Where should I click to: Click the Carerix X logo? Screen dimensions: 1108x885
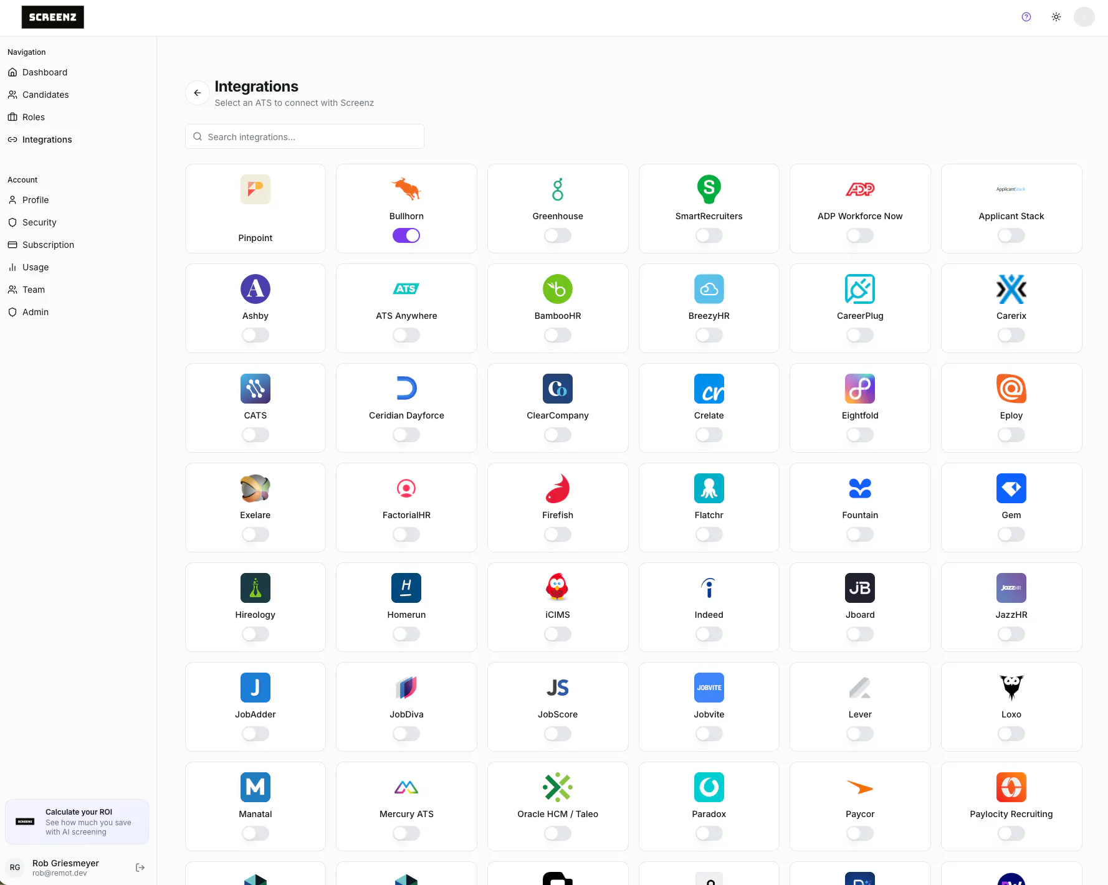point(1011,289)
